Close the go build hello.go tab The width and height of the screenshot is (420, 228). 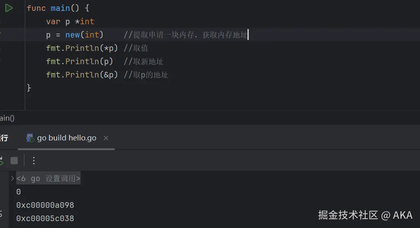pyautogui.click(x=106, y=138)
